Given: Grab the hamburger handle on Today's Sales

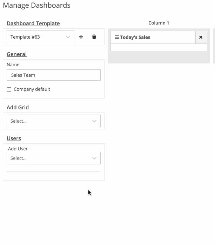Looking at the screenshot, I should pos(117,37).
